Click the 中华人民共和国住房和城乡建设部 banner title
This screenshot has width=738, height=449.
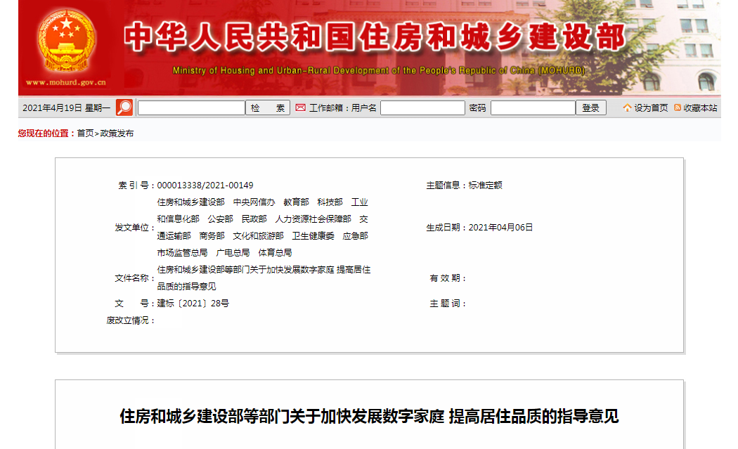click(375, 37)
